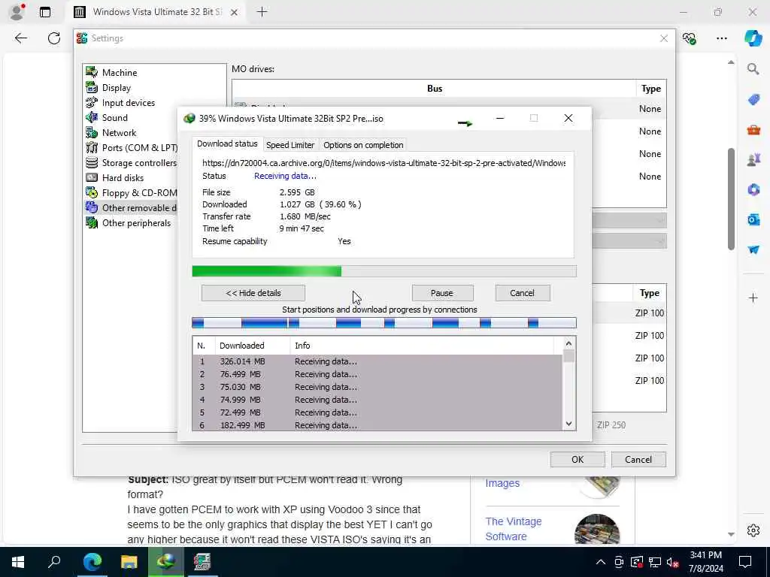Select connection row 6 with 182.499 MB
The height and width of the screenshot is (577, 770).
[x=377, y=425]
